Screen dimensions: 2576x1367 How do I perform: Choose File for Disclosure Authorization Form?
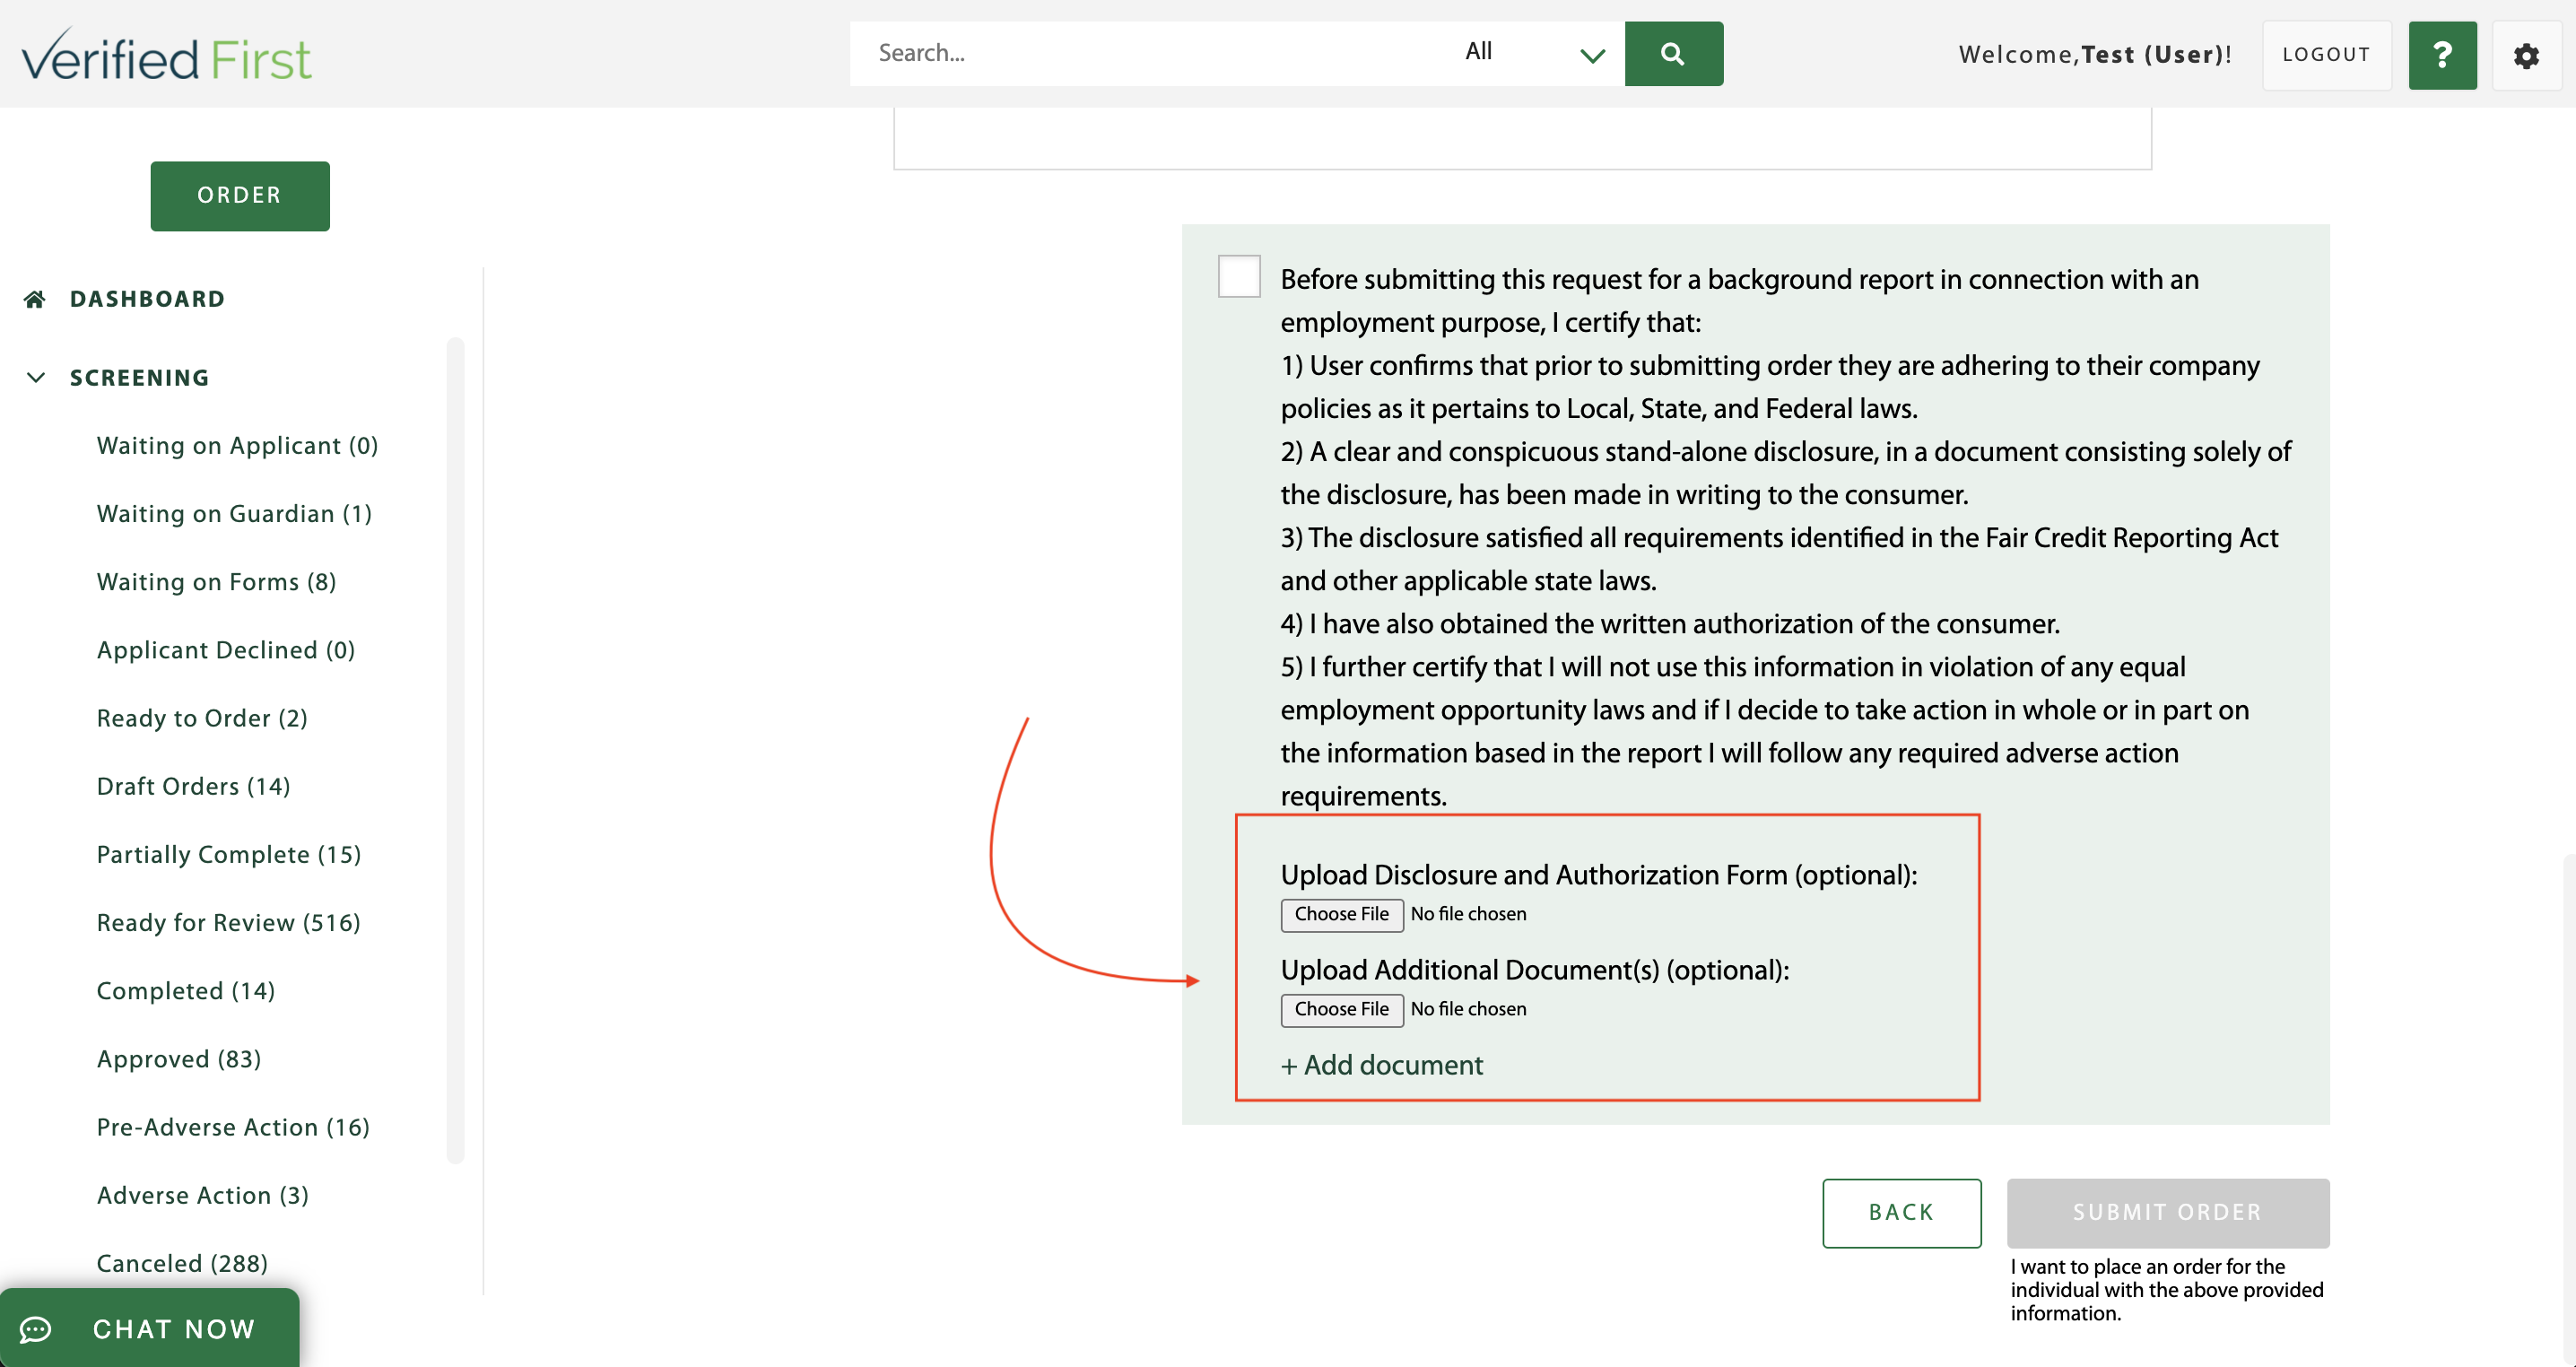pyautogui.click(x=1341, y=914)
